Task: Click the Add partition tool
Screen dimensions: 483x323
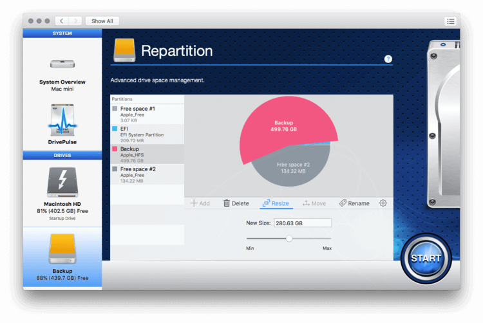Action: 200,203
